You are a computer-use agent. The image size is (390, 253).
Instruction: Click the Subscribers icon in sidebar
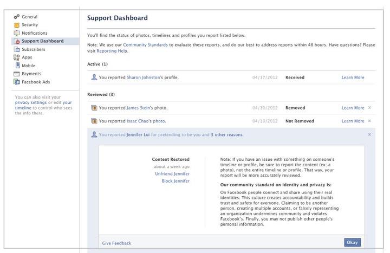pyautogui.click(x=16, y=49)
